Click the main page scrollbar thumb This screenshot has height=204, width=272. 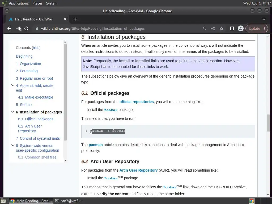click(268, 123)
